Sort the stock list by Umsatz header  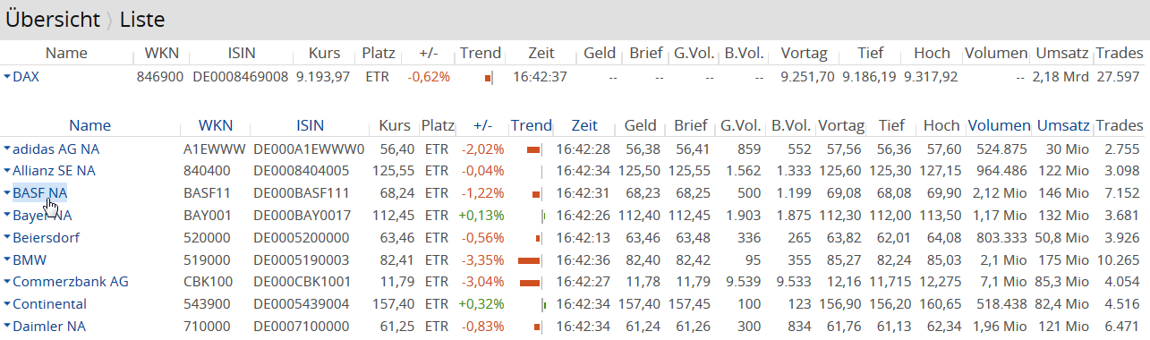1064,125
